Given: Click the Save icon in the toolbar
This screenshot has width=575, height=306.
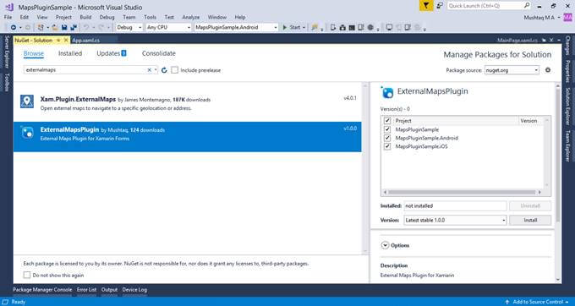Looking at the screenshot, I should coord(64,28).
